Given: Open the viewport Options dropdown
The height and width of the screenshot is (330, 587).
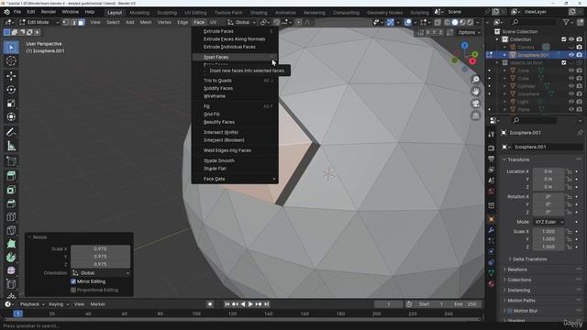Looking at the screenshot, I should 469,33.
